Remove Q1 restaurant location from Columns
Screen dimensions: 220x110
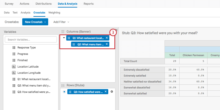(107, 38)
